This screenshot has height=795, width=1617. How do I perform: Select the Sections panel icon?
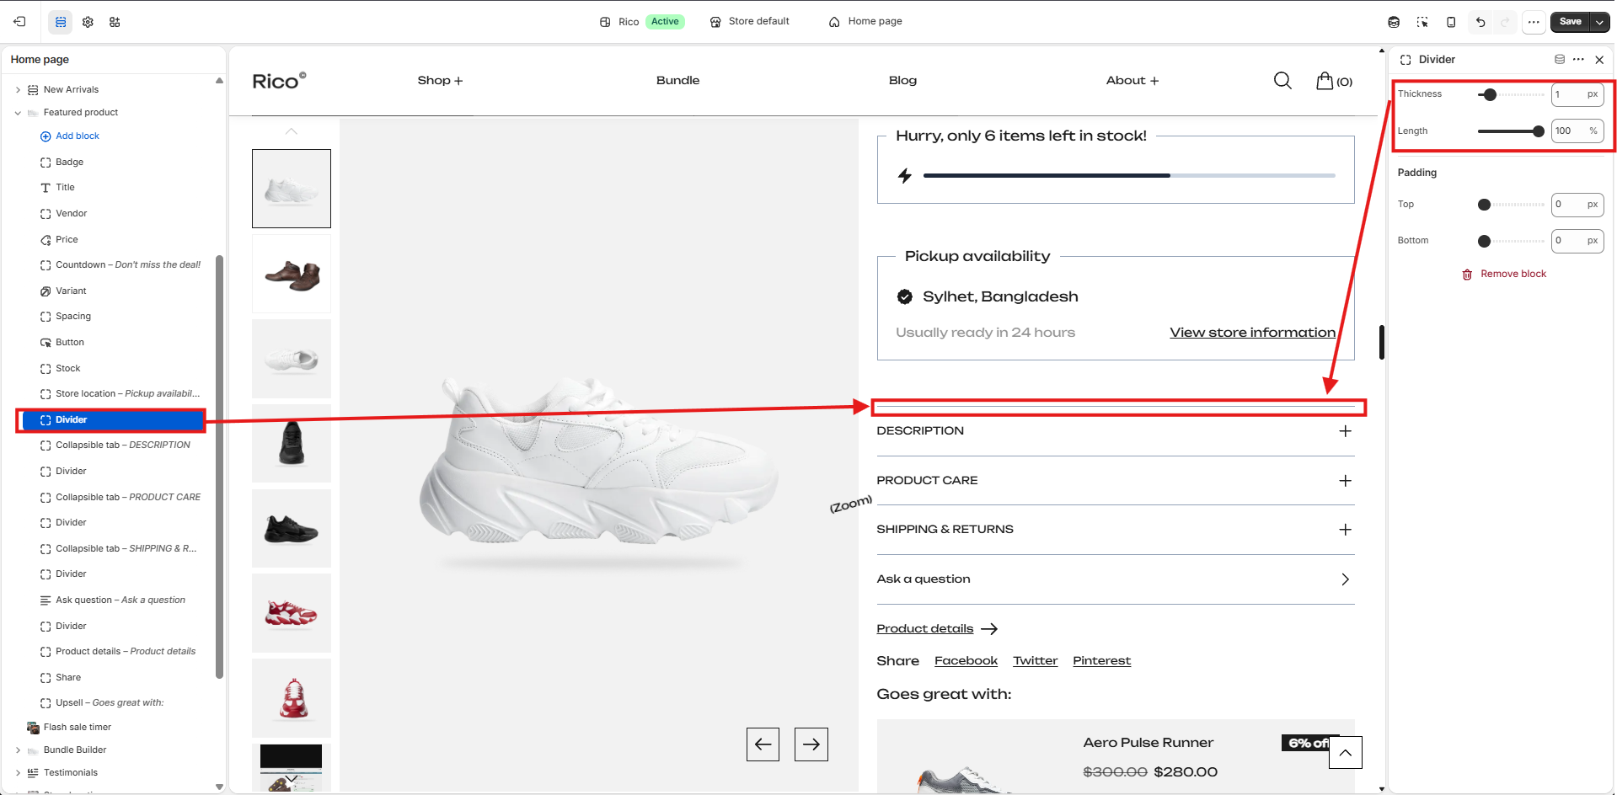point(61,22)
